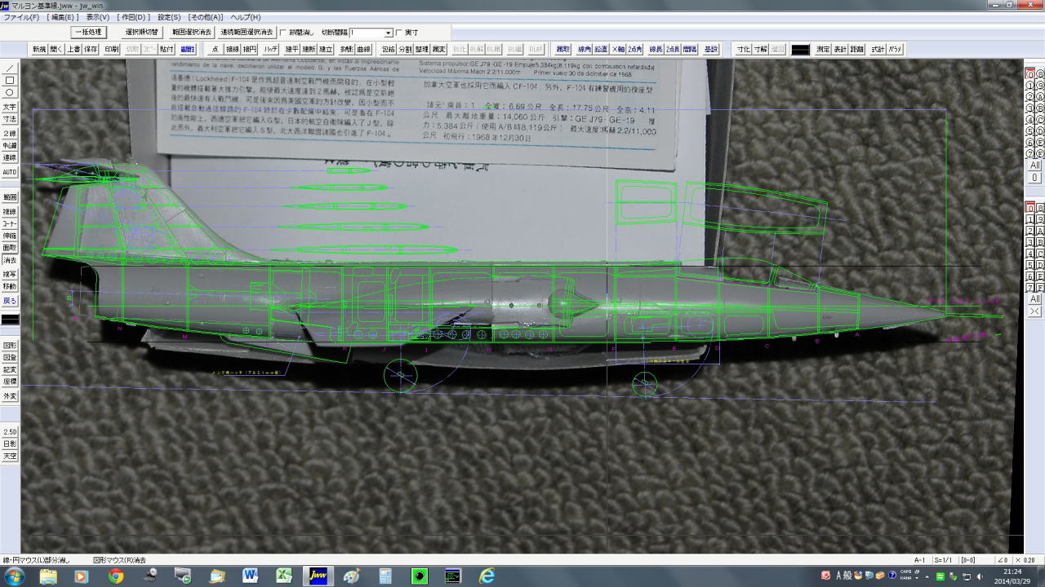Select the line drawing tool icon
The width and height of the screenshot is (1045, 587).
click(10, 68)
